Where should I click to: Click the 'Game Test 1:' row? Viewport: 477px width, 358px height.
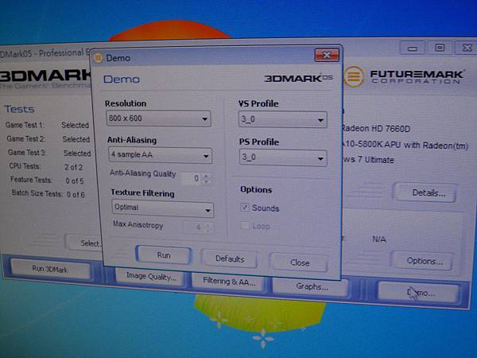pyautogui.click(x=47, y=125)
